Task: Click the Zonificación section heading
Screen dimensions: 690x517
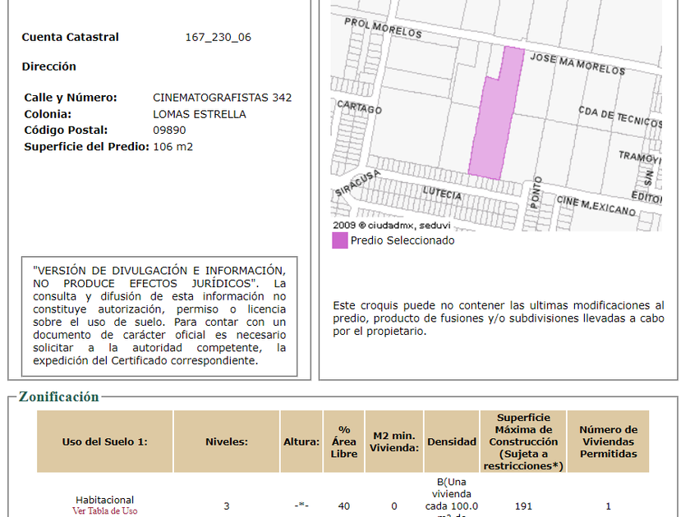Action: [x=58, y=397]
